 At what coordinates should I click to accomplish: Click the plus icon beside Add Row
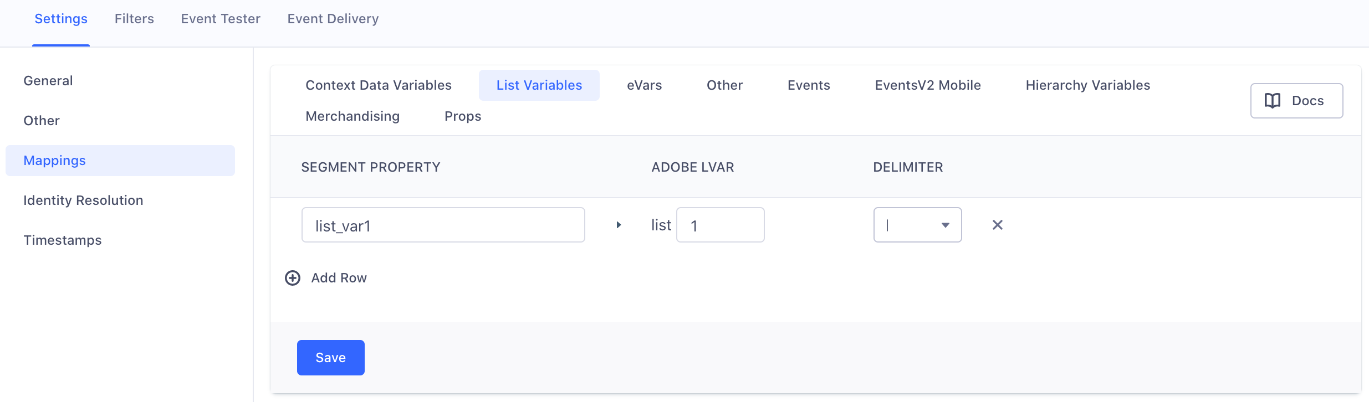pos(293,278)
